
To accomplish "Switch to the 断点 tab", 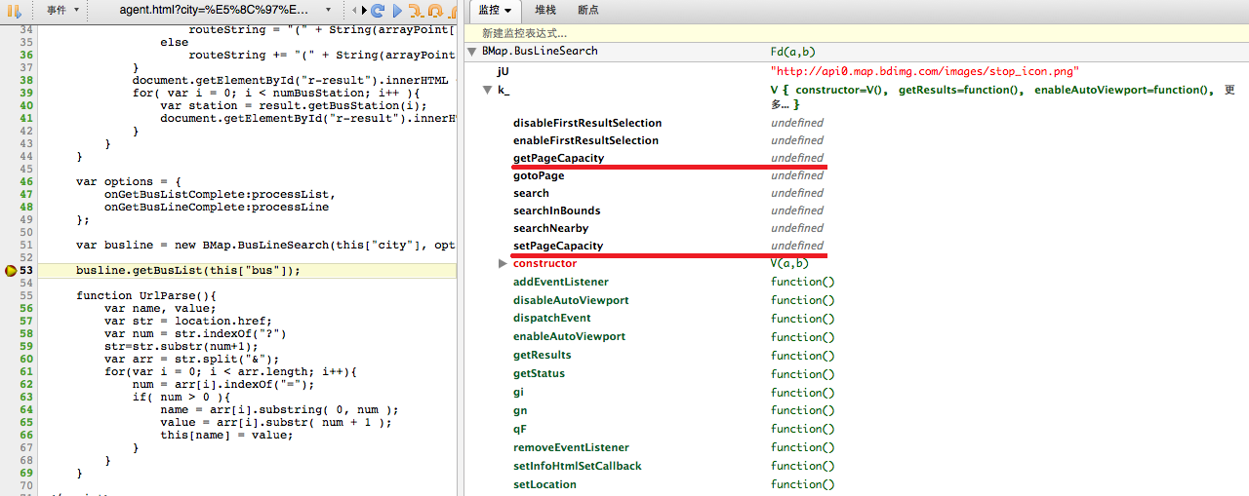I will click(588, 10).
